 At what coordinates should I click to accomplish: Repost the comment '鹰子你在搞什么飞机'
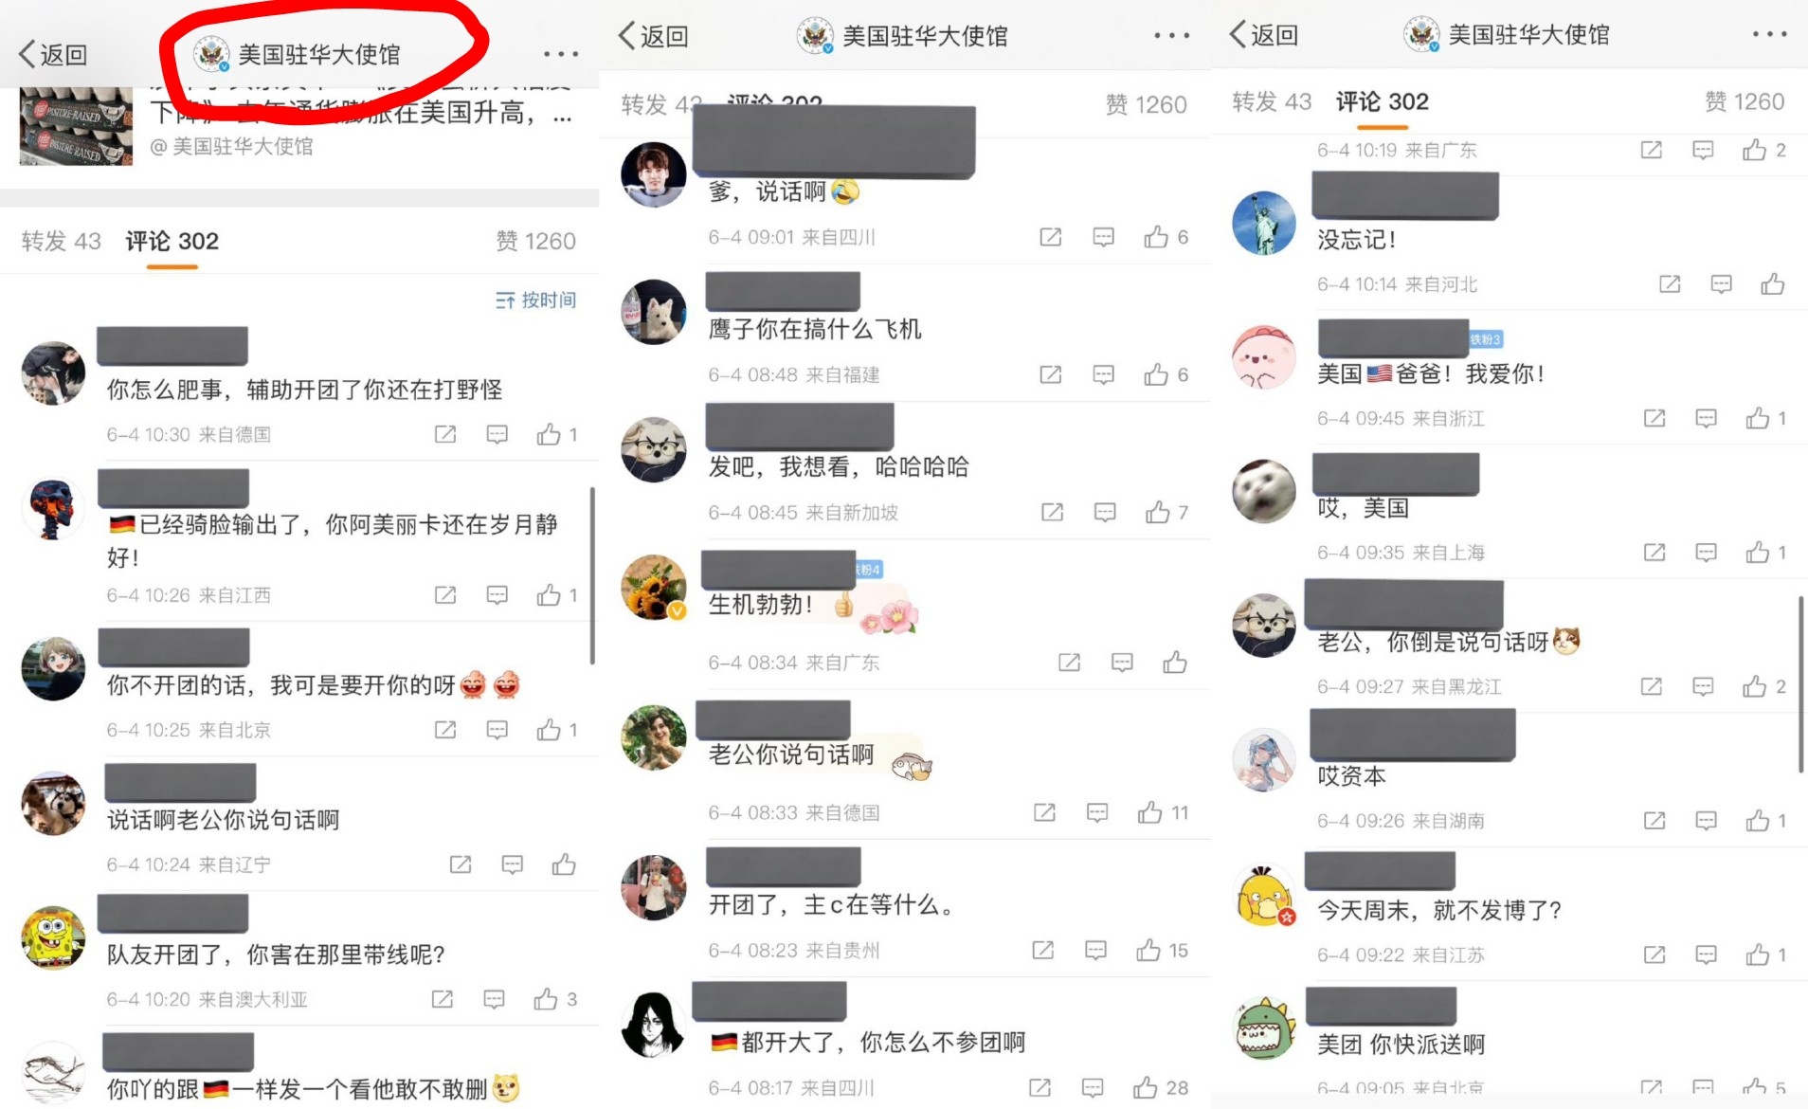click(1051, 374)
